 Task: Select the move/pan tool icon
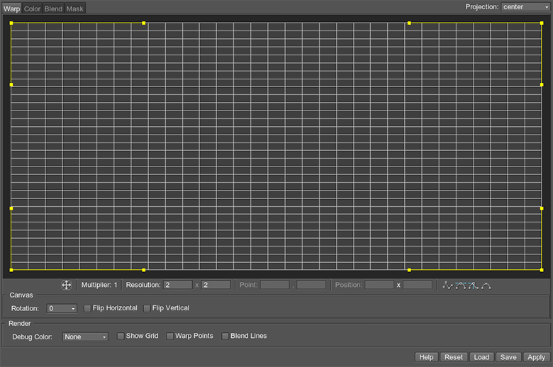[x=66, y=285]
